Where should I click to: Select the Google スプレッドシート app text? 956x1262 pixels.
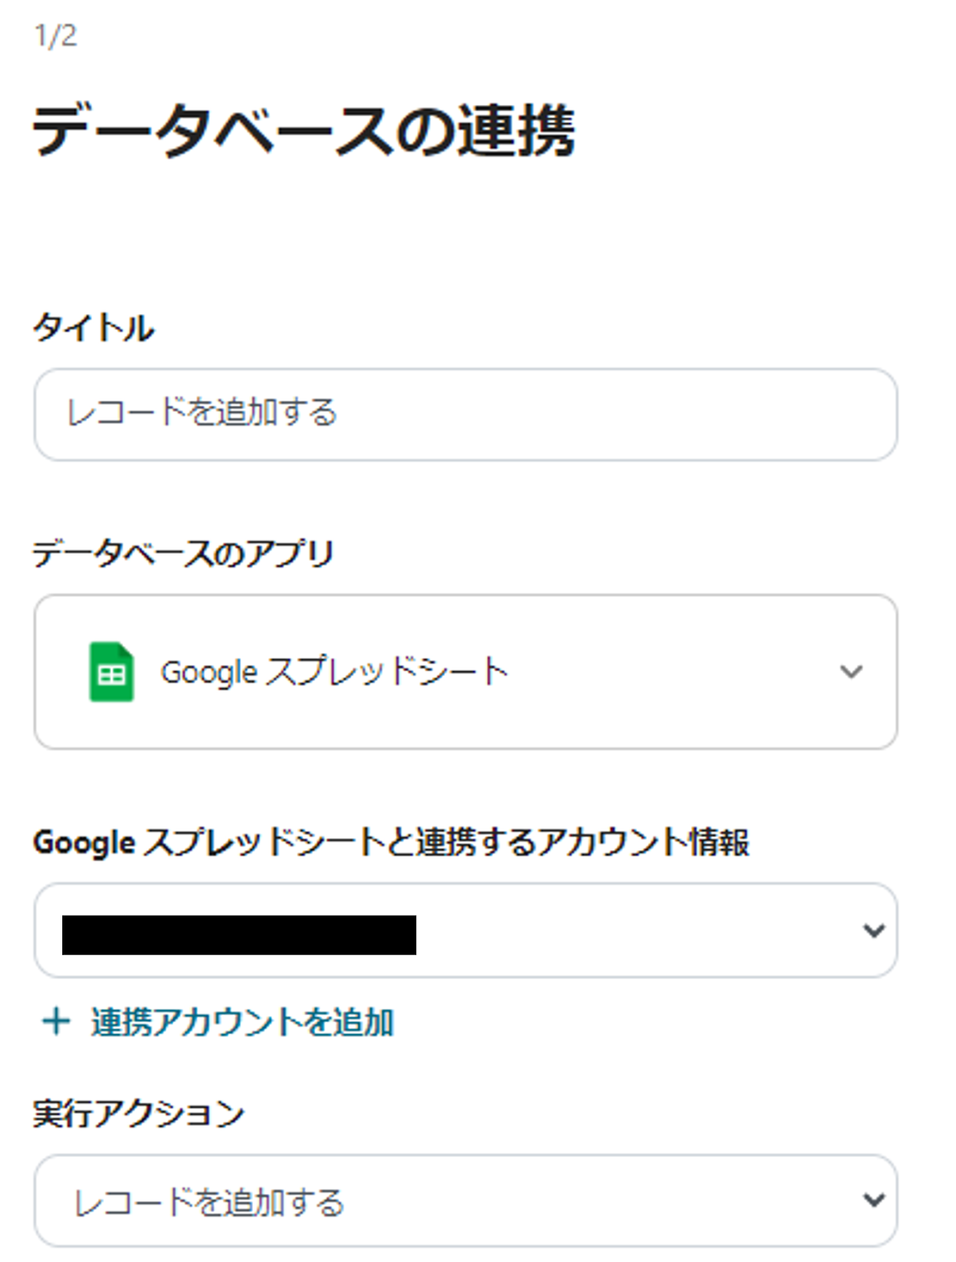[335, 672]
